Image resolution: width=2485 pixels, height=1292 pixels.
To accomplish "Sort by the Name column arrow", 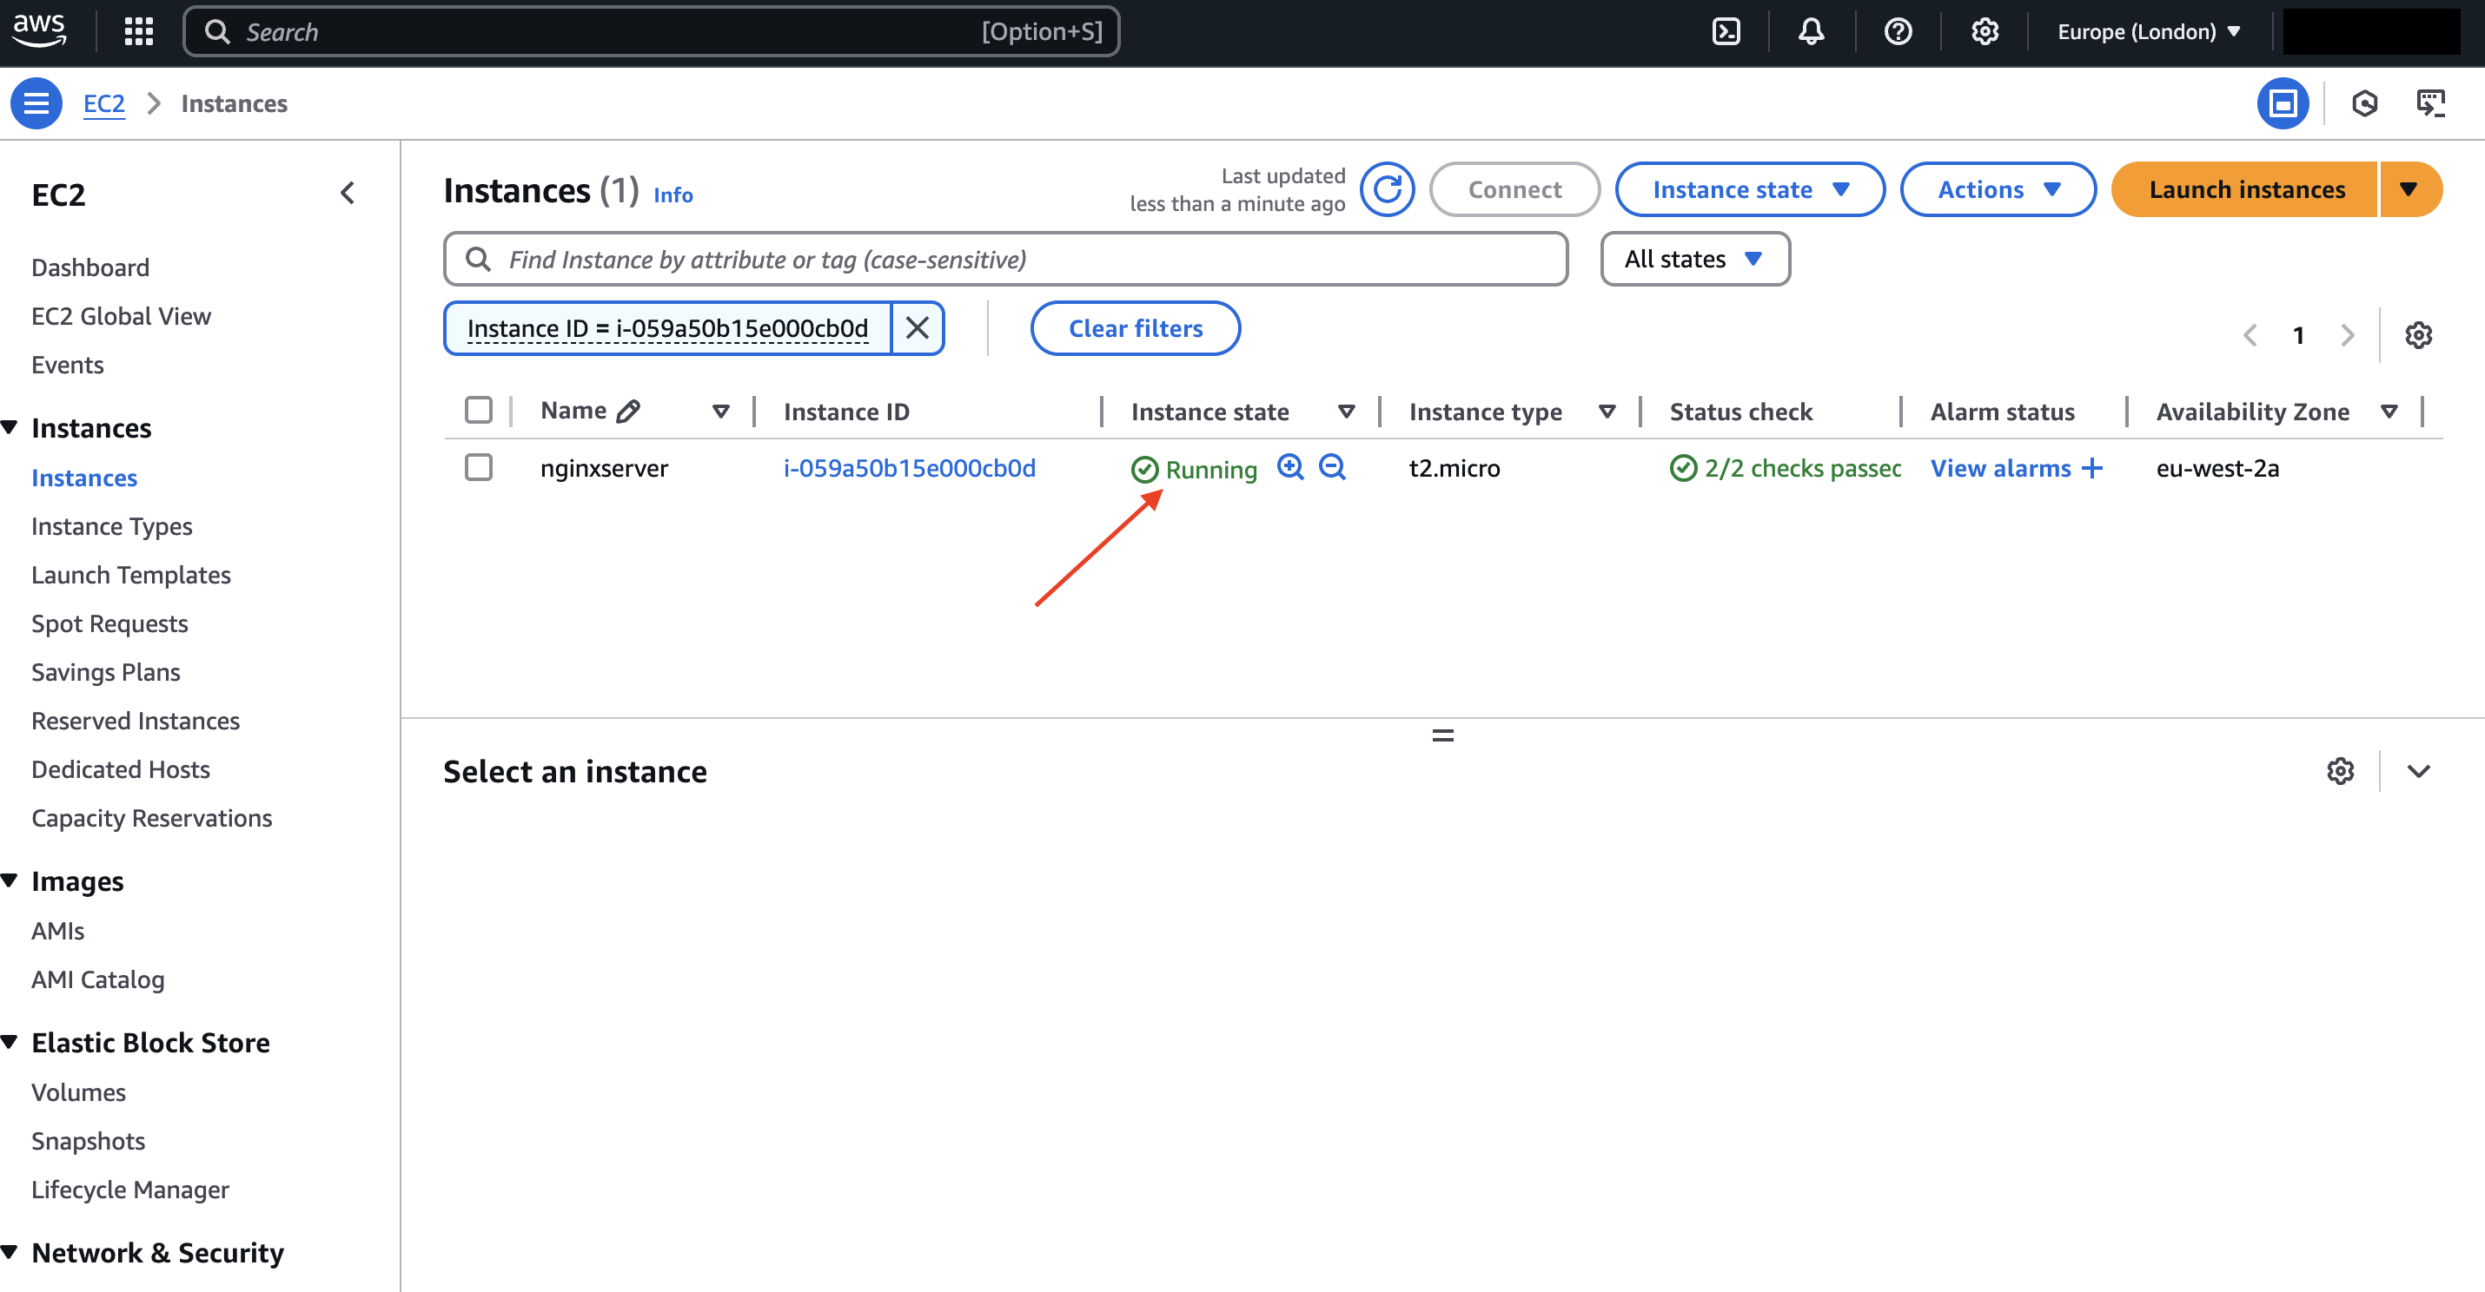I will point(720,412).
